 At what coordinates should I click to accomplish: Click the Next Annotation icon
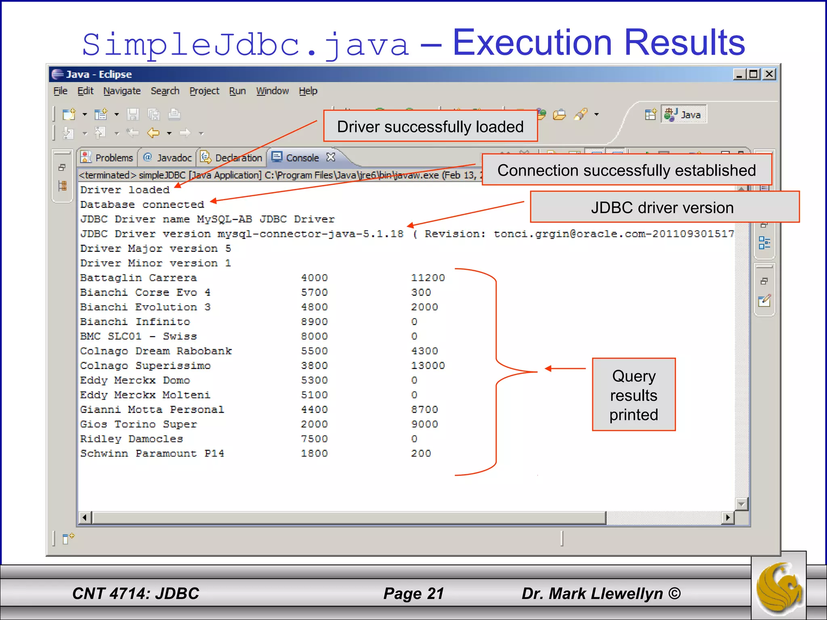(x=68, y=133)
